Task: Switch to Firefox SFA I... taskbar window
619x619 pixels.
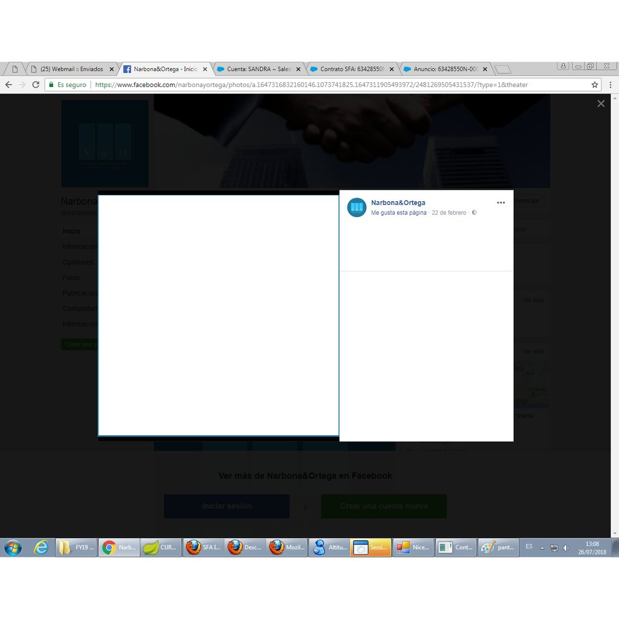Action: [203, 548]
